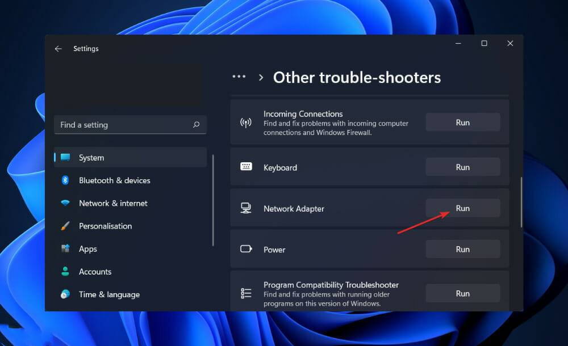Run the Network Adapter troubleshooter

(x=462, y=208)
